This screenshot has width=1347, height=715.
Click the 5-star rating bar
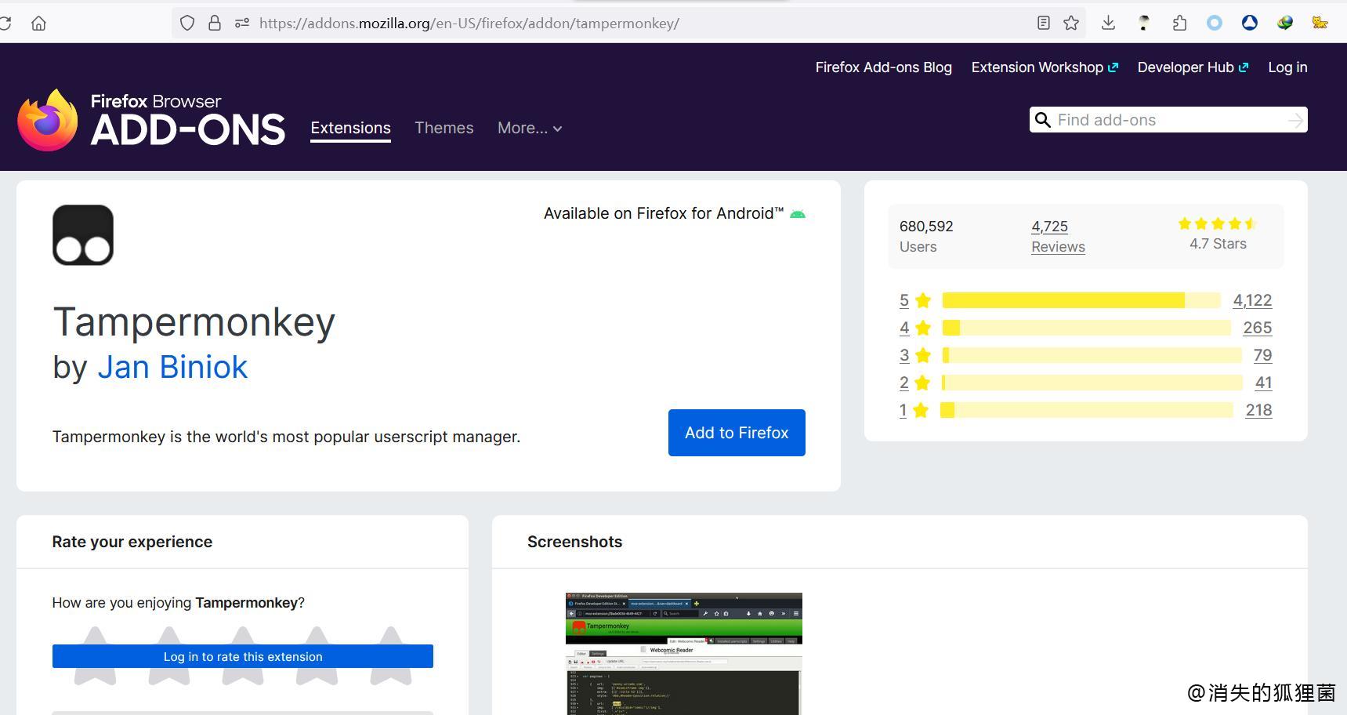pyautogui.click(x=1081, y=300)
